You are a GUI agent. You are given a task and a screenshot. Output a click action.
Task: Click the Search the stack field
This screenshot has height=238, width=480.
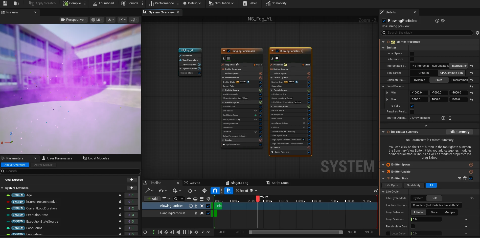tap(427, 33)
